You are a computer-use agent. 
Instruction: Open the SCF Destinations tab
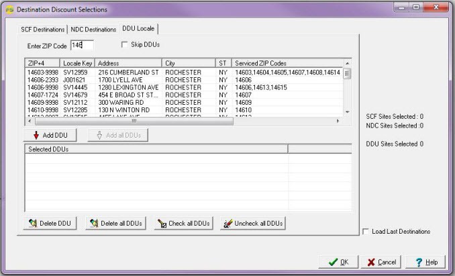click(42, 30)
